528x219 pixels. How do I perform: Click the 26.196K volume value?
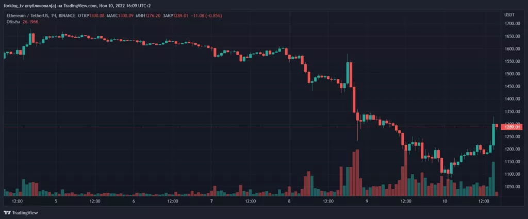(31, 22)
